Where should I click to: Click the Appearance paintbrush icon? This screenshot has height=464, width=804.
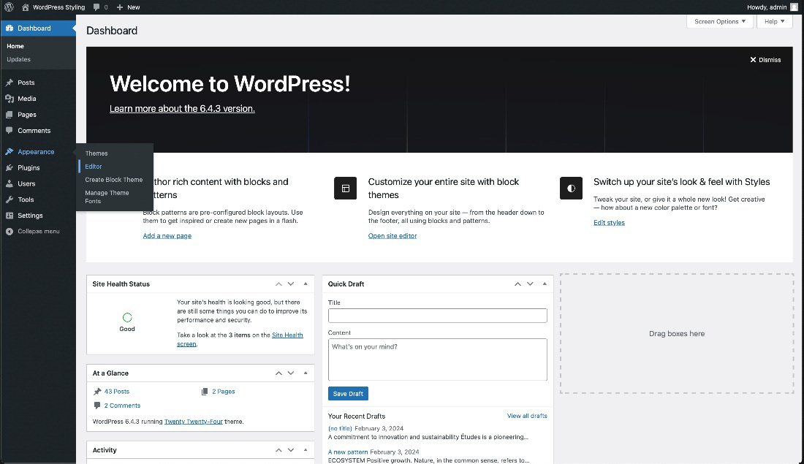click(10, 152)
